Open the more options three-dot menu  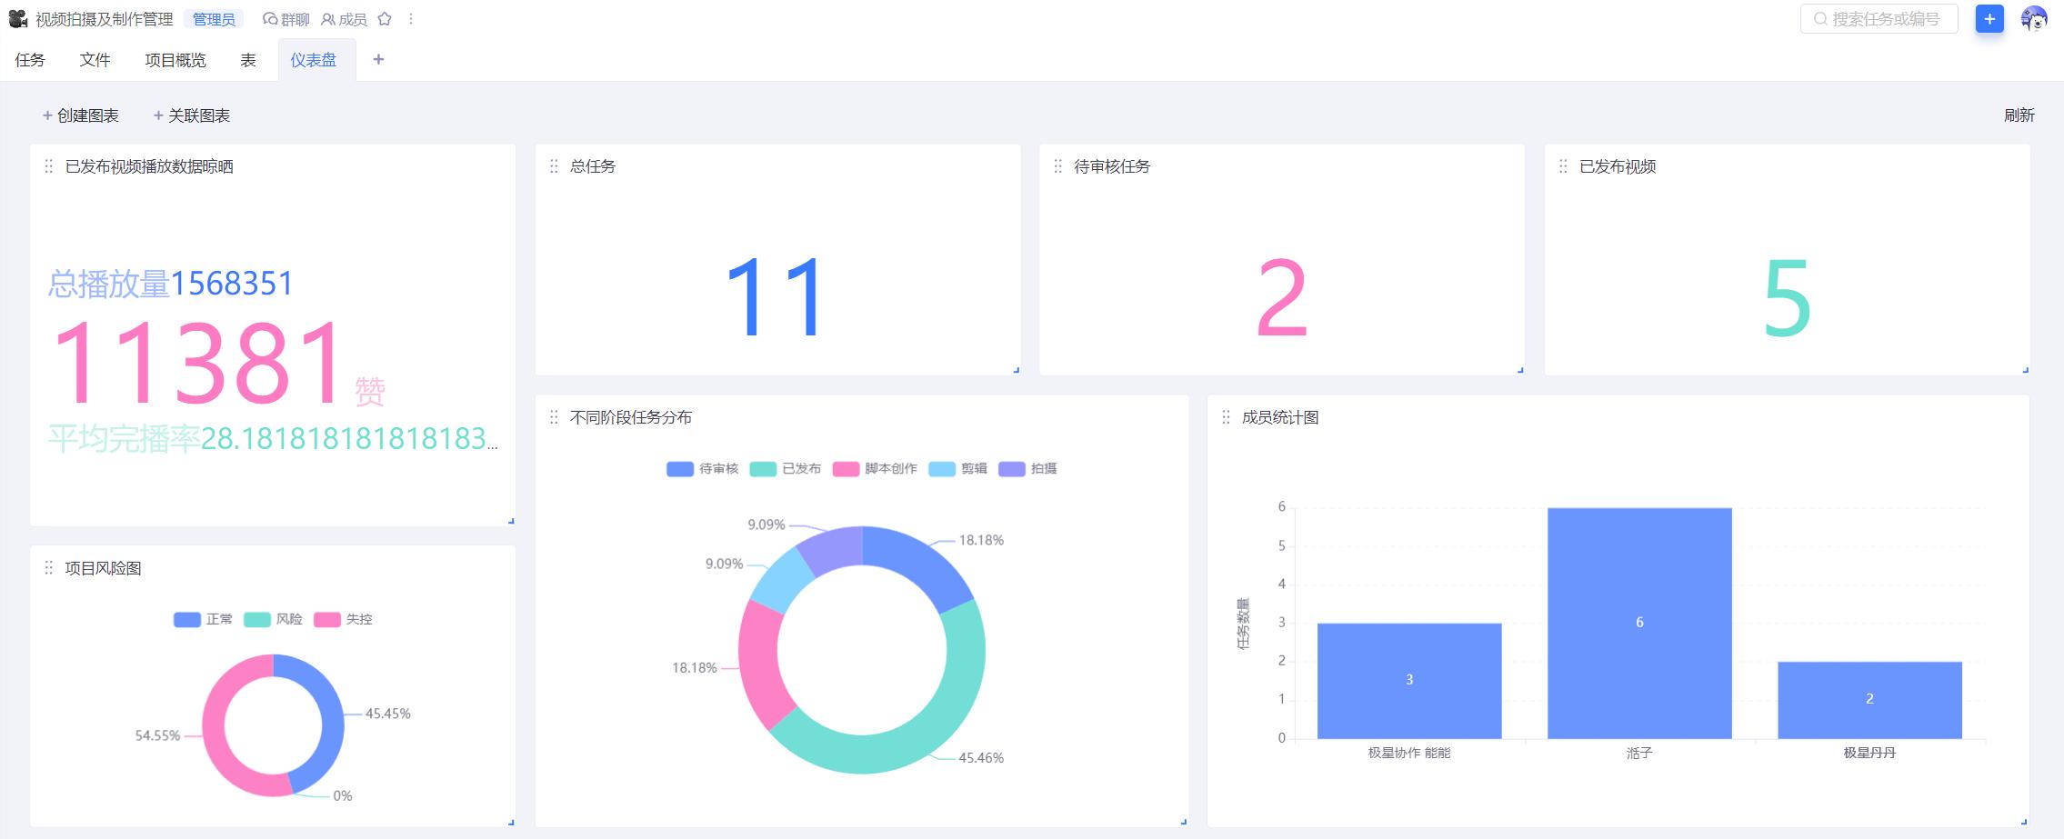(412, 18)
